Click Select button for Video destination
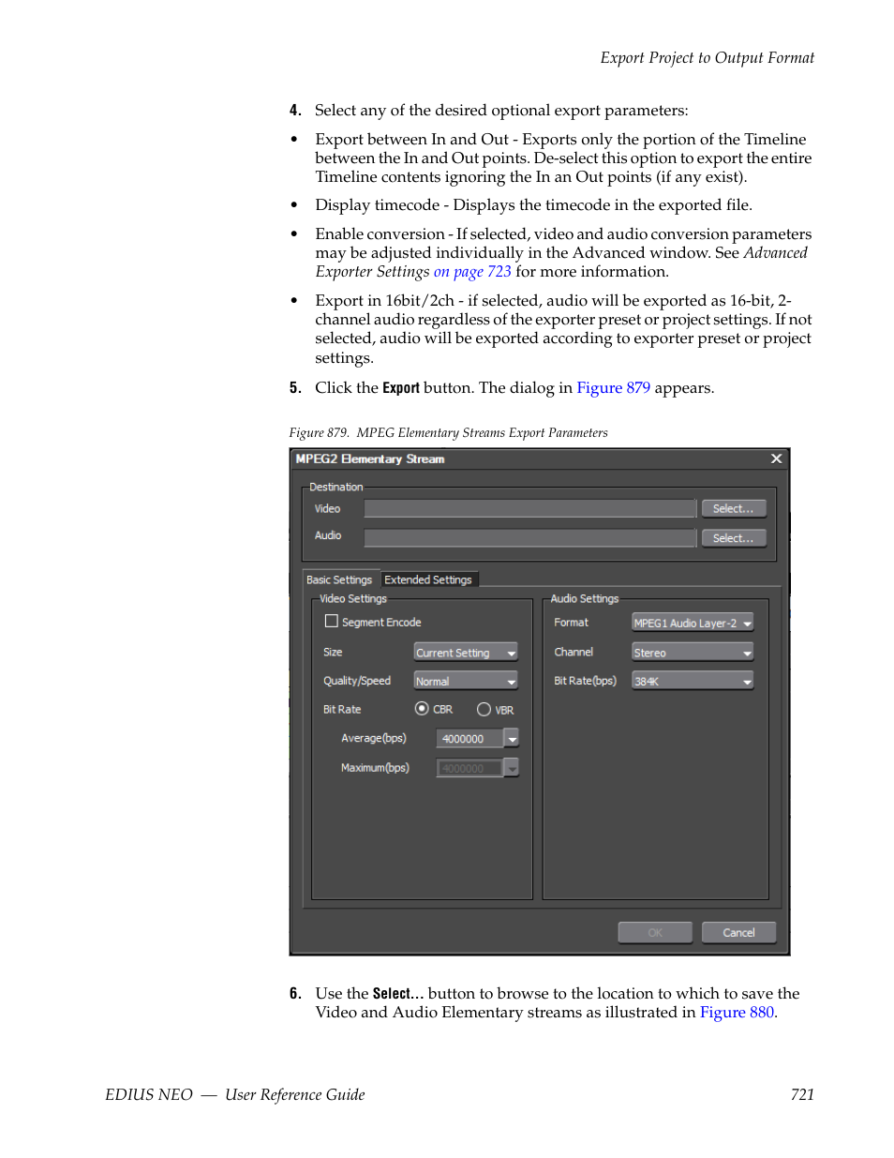 734,508
